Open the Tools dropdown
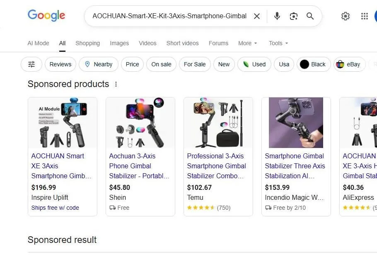Viewport: 377px width, 257px height. pos(278,43)
